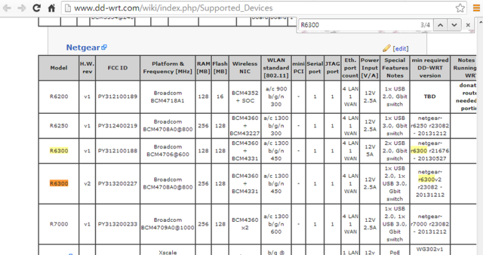Open the Netgear heading link

click(x=83, y=47)
